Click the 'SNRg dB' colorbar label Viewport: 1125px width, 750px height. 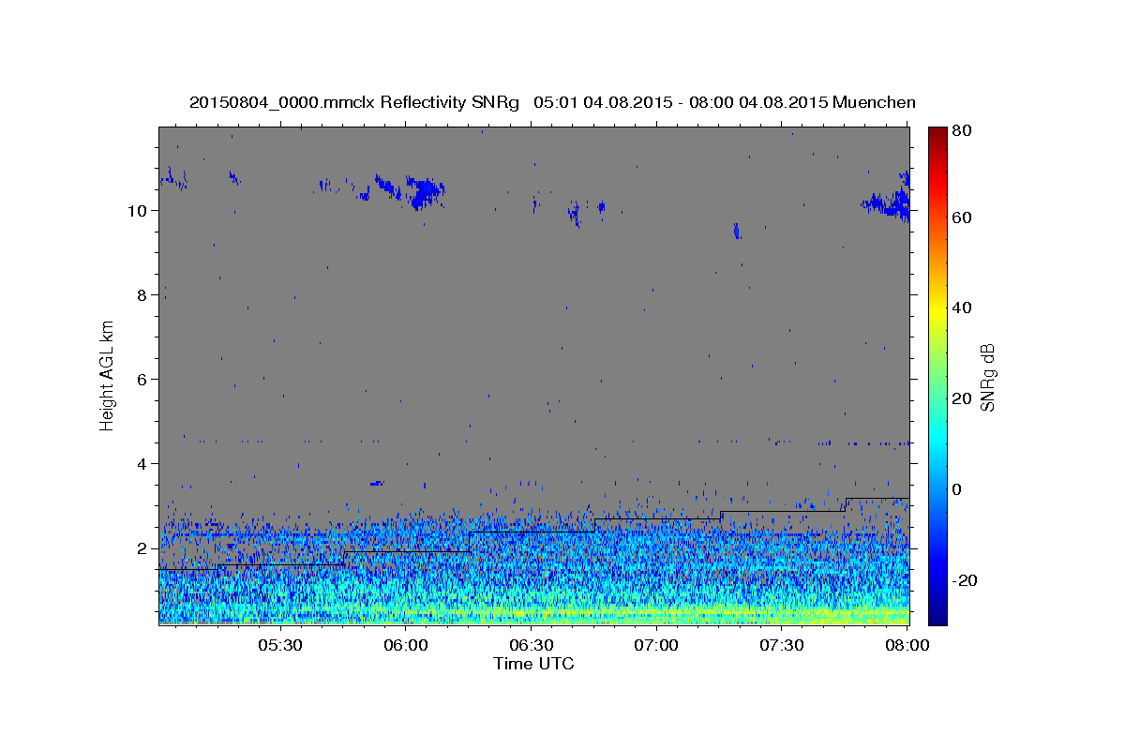point(987,377)
